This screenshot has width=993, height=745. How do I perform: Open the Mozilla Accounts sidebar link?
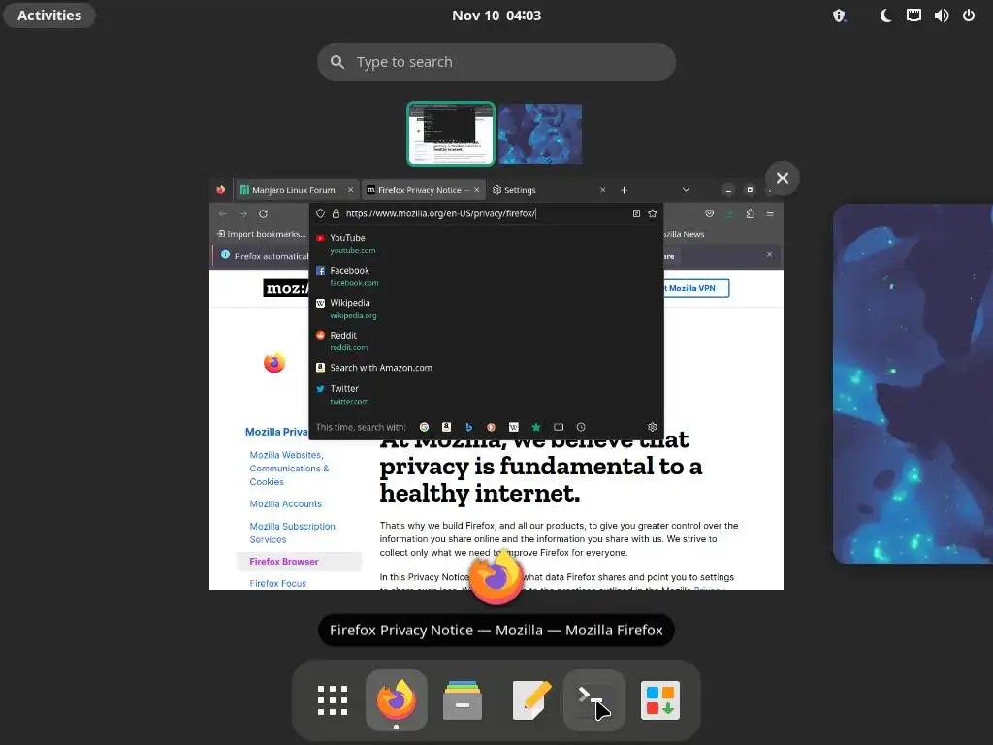point(286,503)
